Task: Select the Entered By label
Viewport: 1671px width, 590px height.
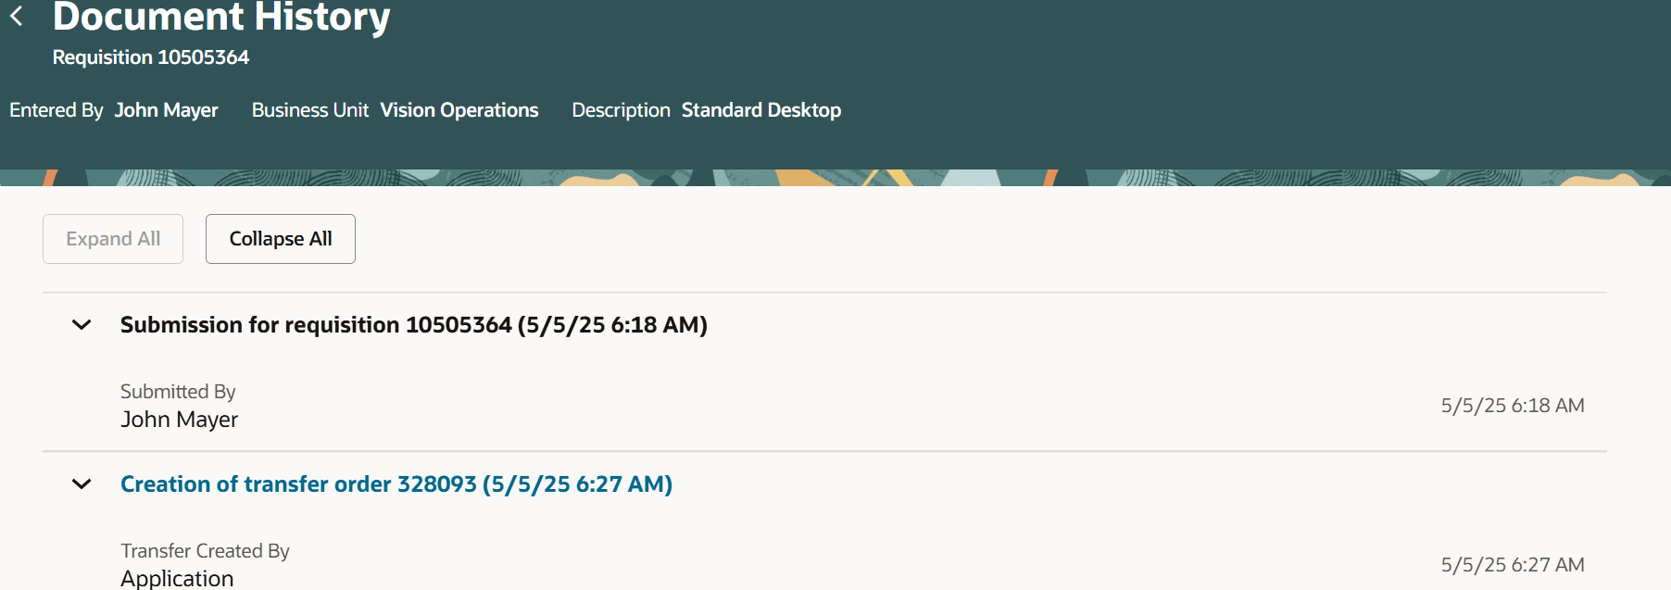Action: click(x=57, y=110)
